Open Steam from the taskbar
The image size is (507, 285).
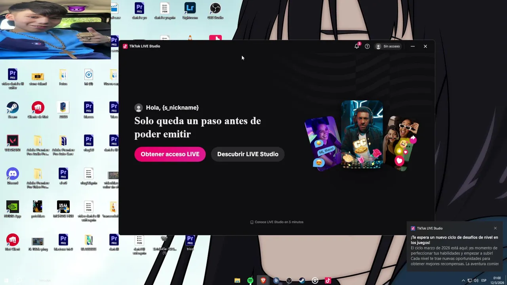[x=302, y=280]
